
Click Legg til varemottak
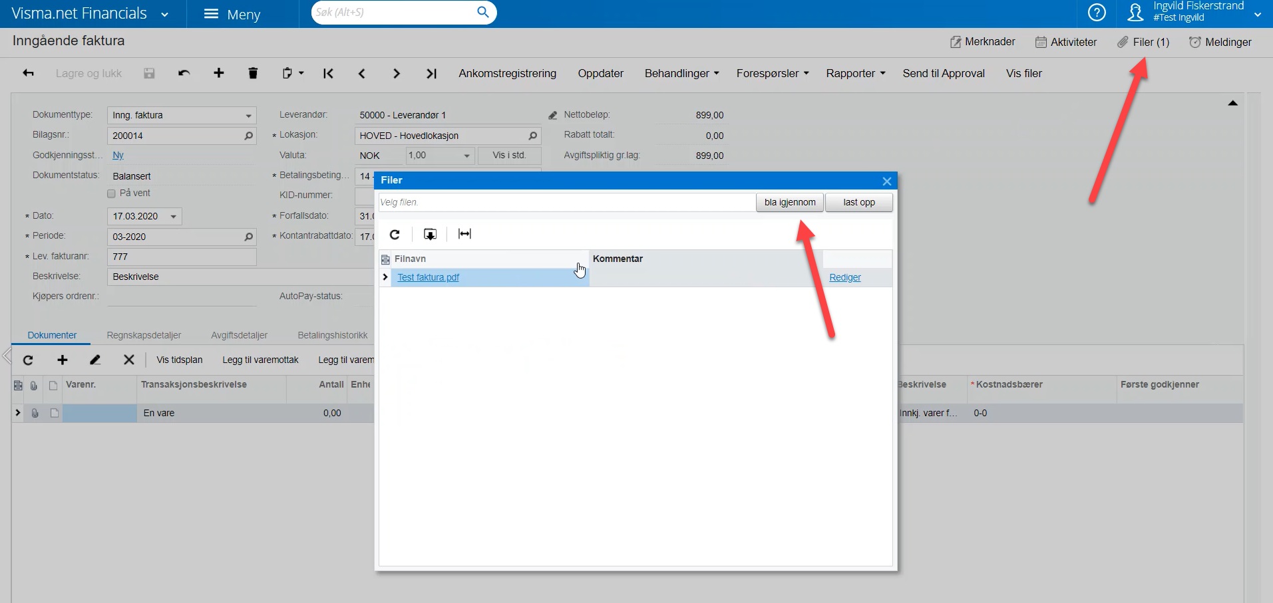[x=260, y=360]
